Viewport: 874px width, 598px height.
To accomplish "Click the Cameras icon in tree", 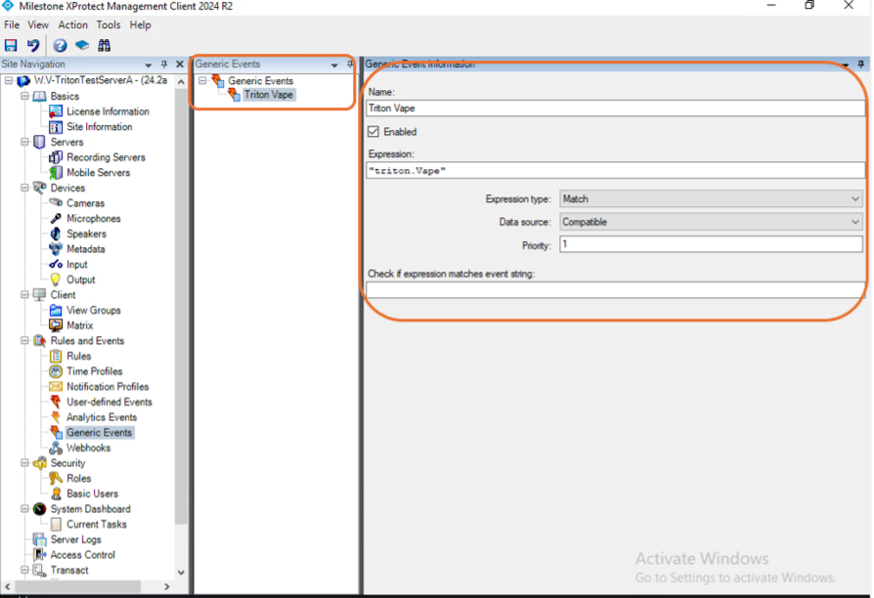I will (56, 203).
